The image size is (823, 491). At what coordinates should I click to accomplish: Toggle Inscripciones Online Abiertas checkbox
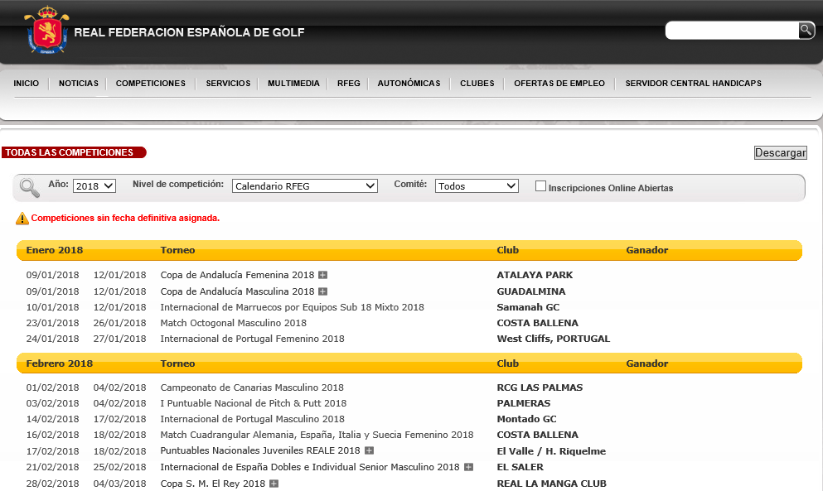[x=540, y=186]
